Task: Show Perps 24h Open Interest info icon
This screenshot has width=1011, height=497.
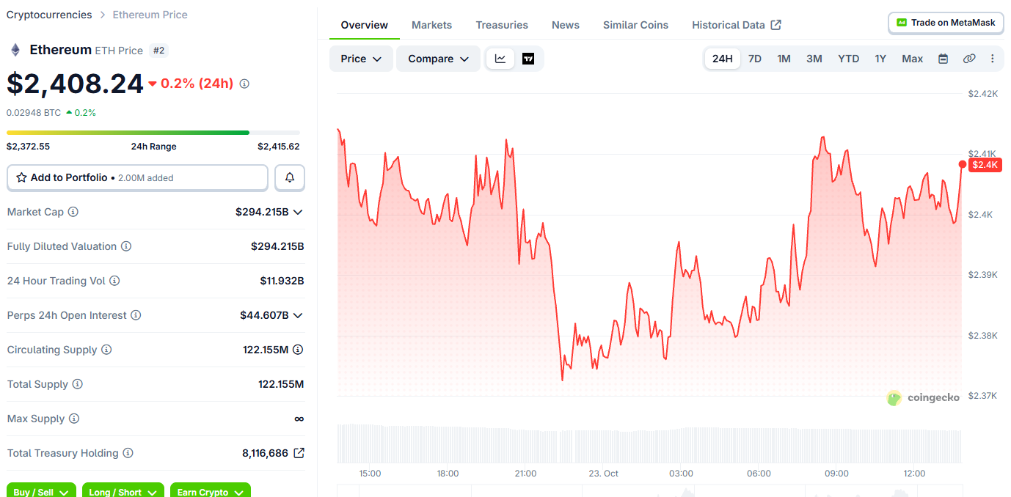Action: (x=136, y=315)
